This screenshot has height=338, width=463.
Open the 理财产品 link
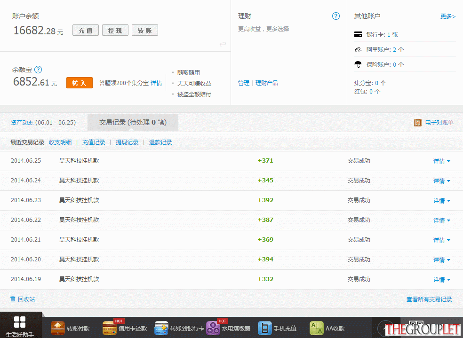click(267, 83)
